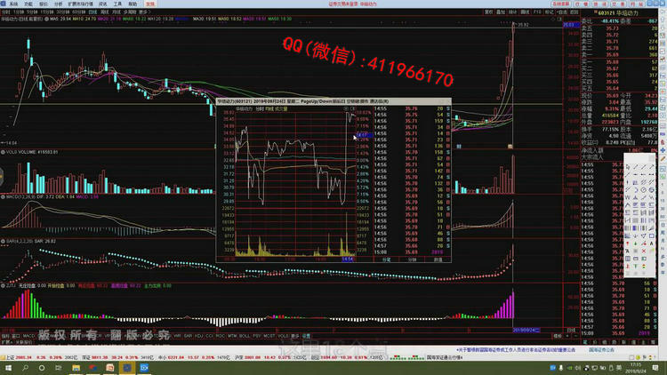Click the 返回 button
This screenshot has width=667, height=375.
[575, 12]
